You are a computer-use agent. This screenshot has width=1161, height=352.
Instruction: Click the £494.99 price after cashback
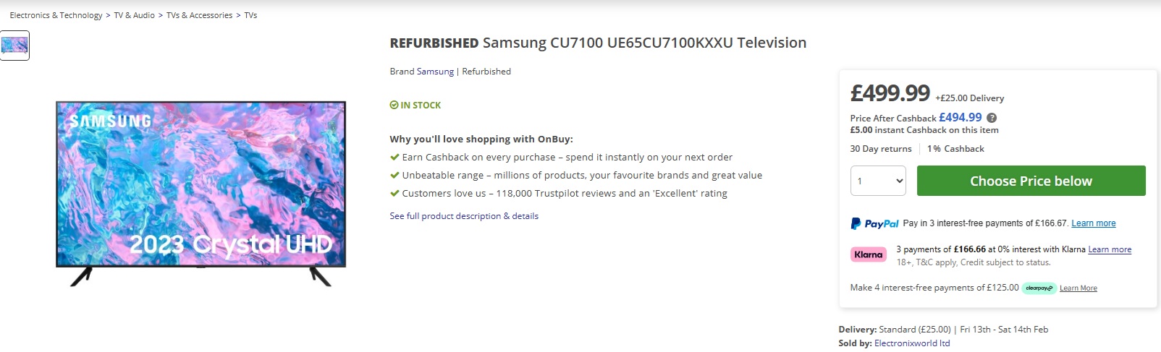[960, 117]
